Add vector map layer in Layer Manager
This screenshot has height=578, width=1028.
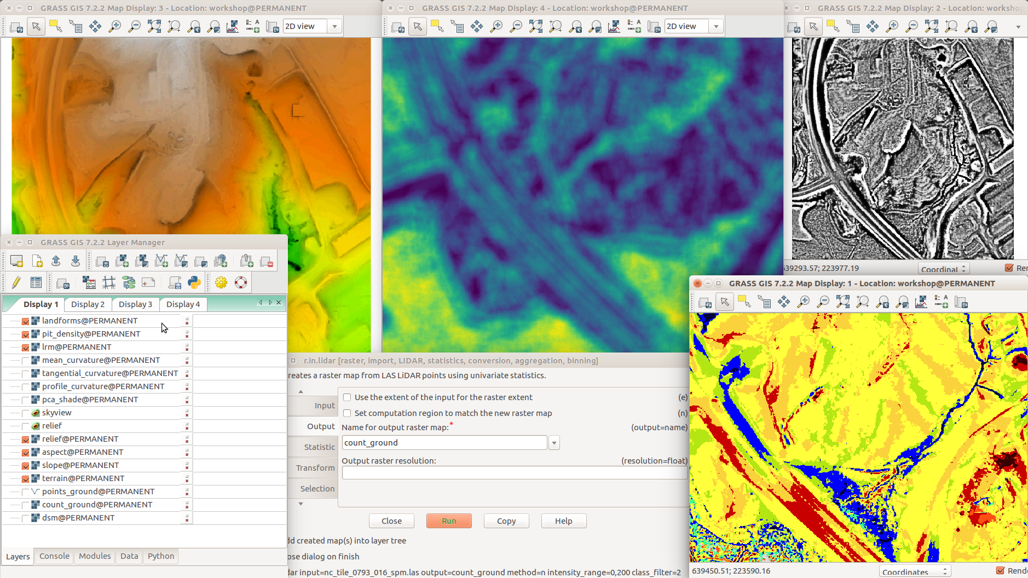(x=161, y=261)
